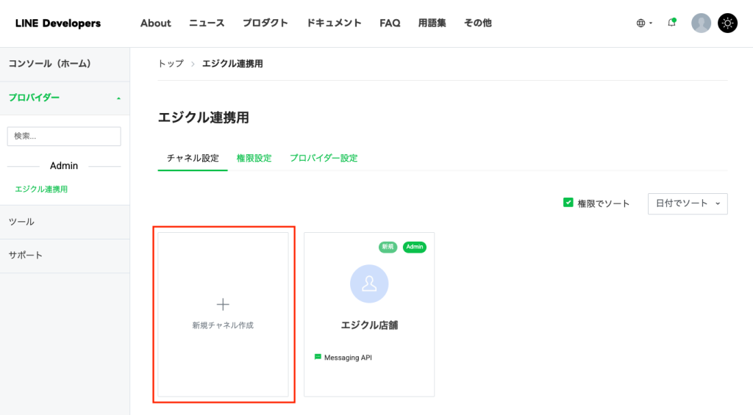Viewport: 753px width, 415px height.
Task: Go to LINE Developers home logo
Action: pyautogui.click(x=58, y=23)
